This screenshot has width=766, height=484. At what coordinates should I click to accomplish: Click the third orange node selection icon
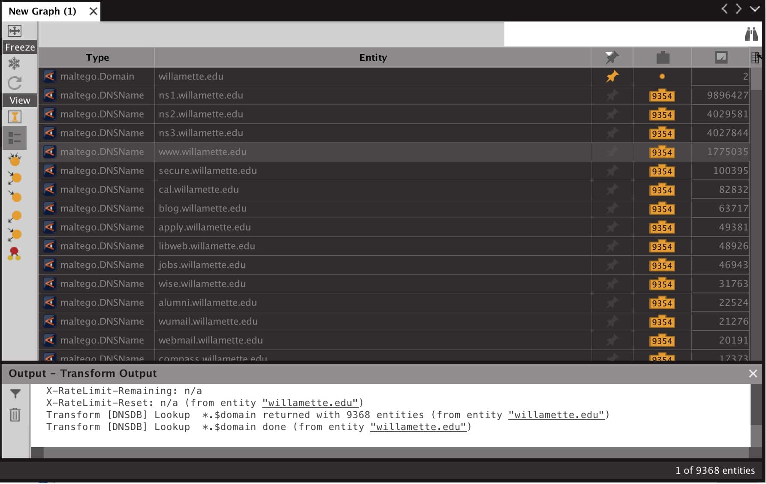pos(15,197)
